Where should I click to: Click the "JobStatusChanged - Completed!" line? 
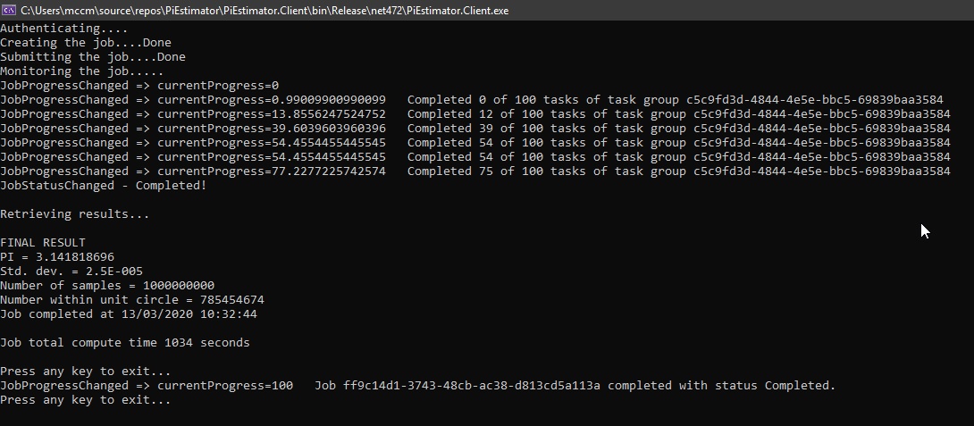coord(103,186)
